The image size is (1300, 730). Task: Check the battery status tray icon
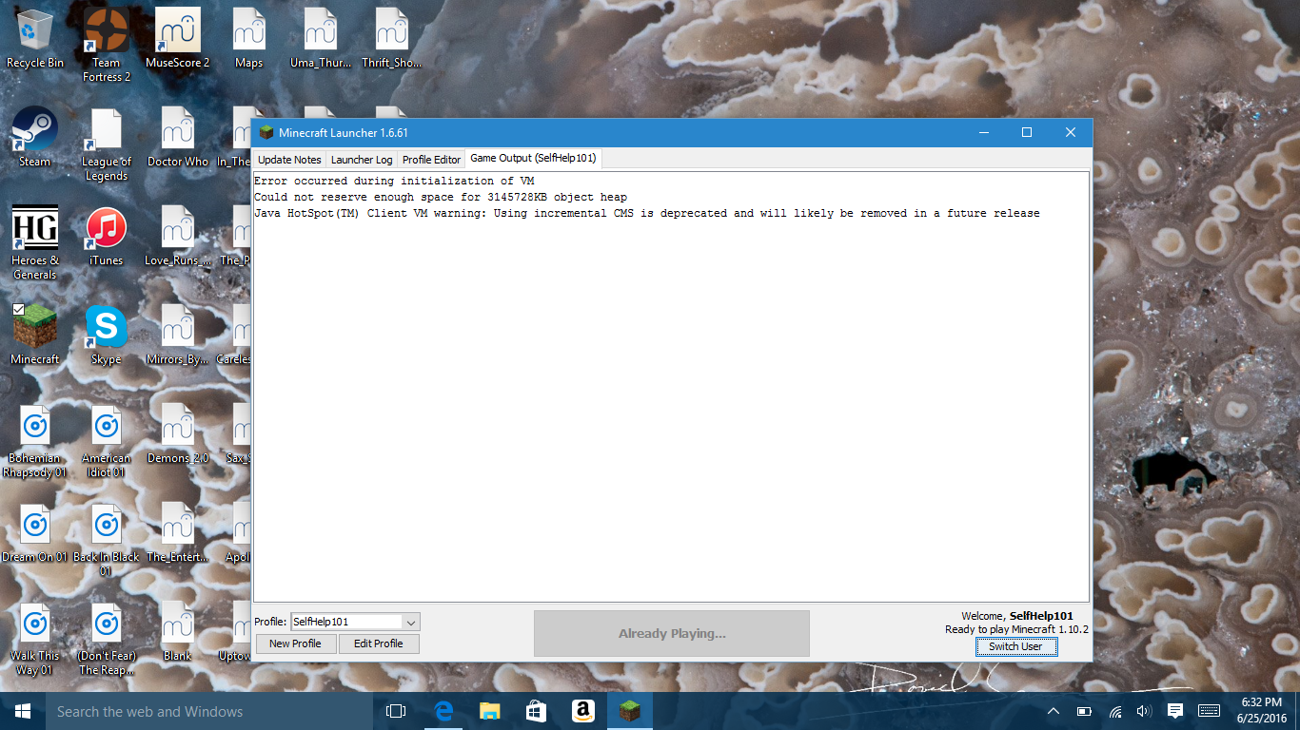[x=1084, y=711]
